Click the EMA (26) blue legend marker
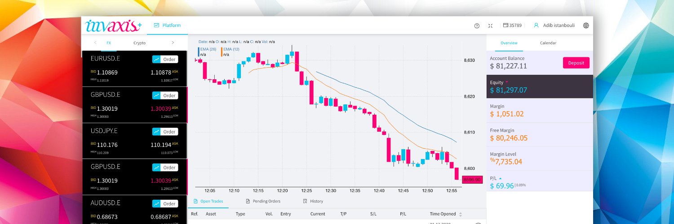Screen dimensions: 674x224 click(199, 52)
